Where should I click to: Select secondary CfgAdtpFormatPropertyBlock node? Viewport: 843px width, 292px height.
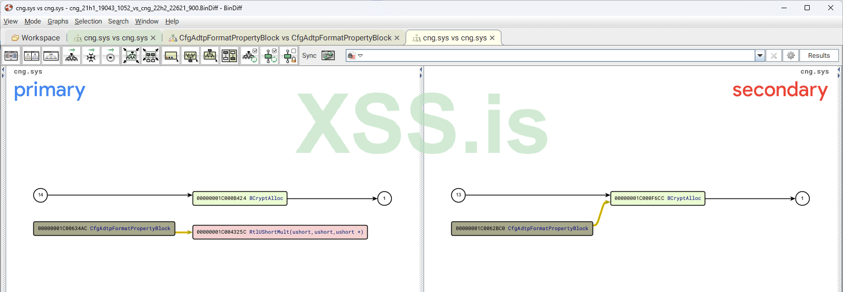(522, 229)
